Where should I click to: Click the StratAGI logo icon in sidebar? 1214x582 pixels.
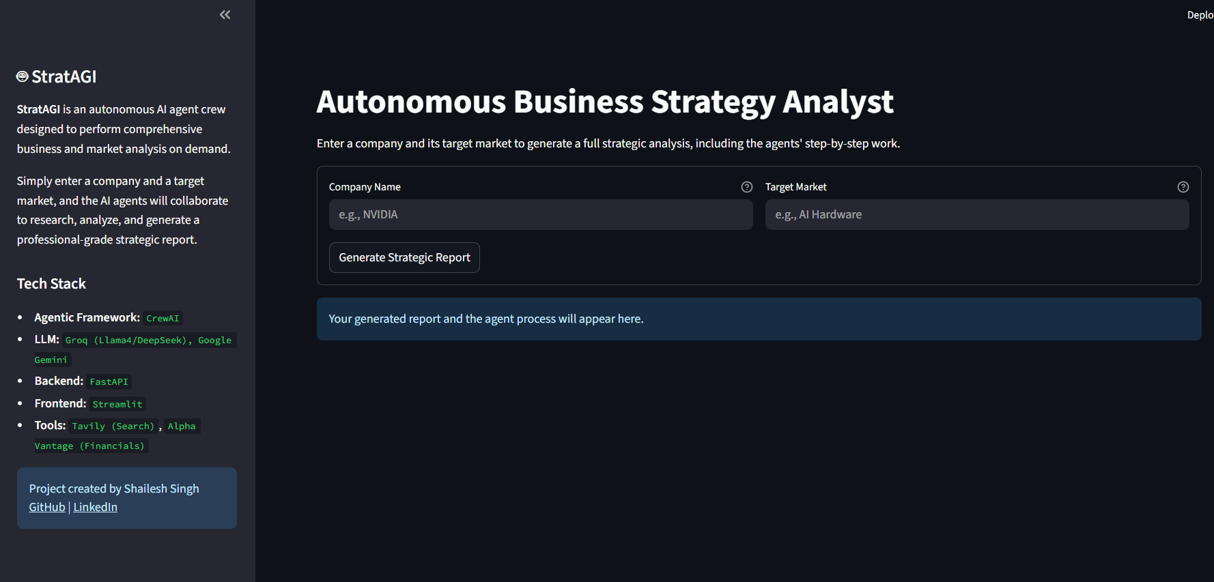[23, 76]
